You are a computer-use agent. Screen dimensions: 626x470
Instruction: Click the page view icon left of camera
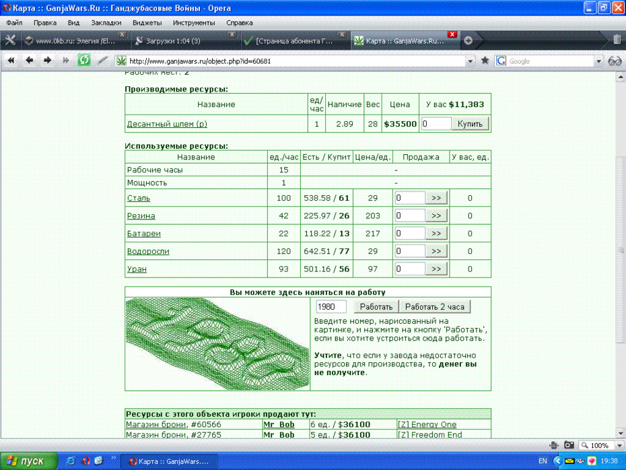click(x=554, y=445)
